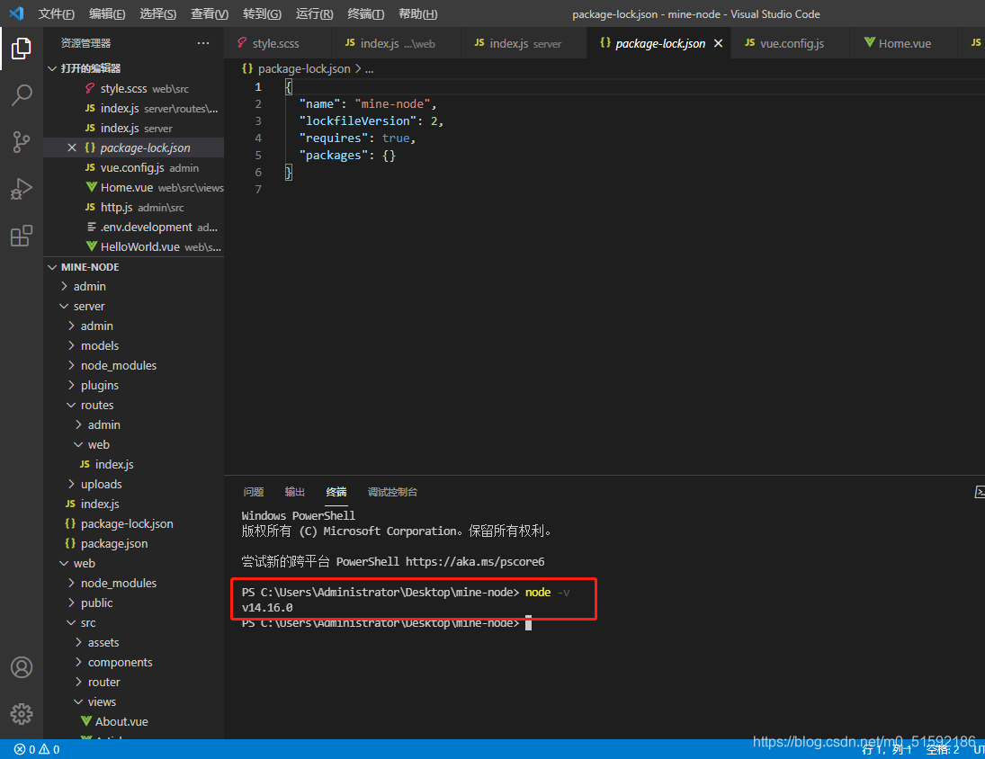Select the 终端 panel tab
The image size is (985, 759).
coord(336,492)
